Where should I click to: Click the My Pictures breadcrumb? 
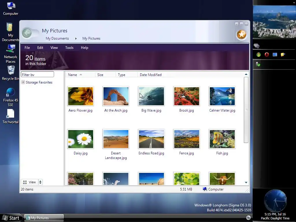(x=91, y=38)
